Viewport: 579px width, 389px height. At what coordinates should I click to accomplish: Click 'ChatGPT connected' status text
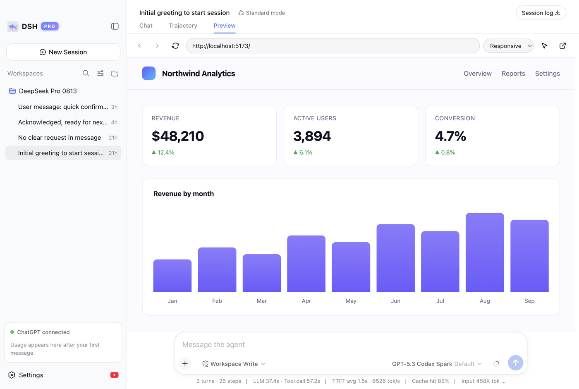pyautogui.click(x=43, y=332)
